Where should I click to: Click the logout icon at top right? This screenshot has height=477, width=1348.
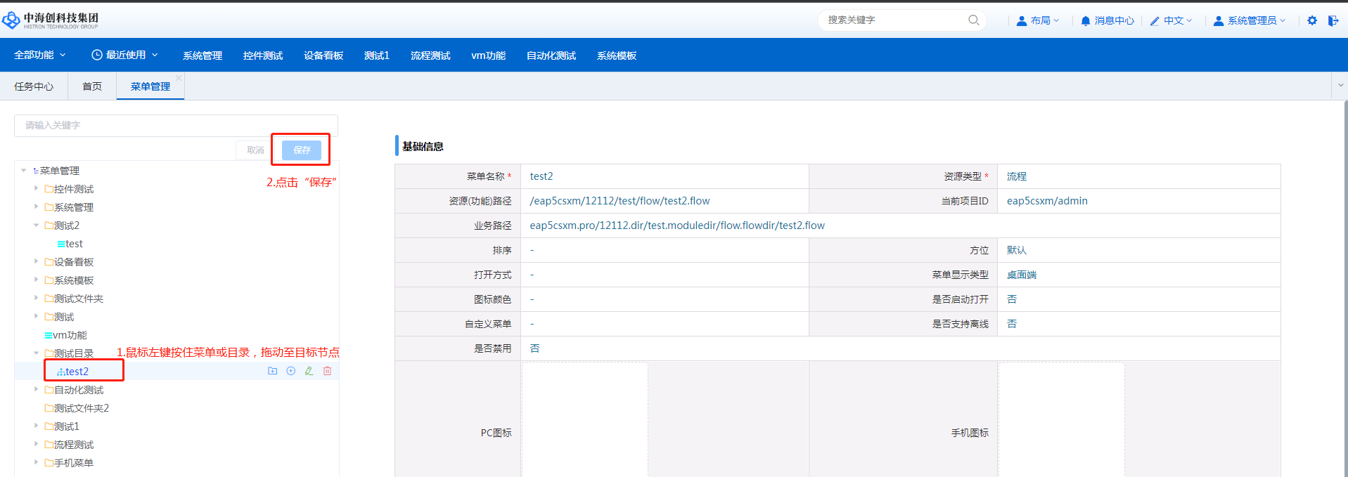[x=1333, y=20]
